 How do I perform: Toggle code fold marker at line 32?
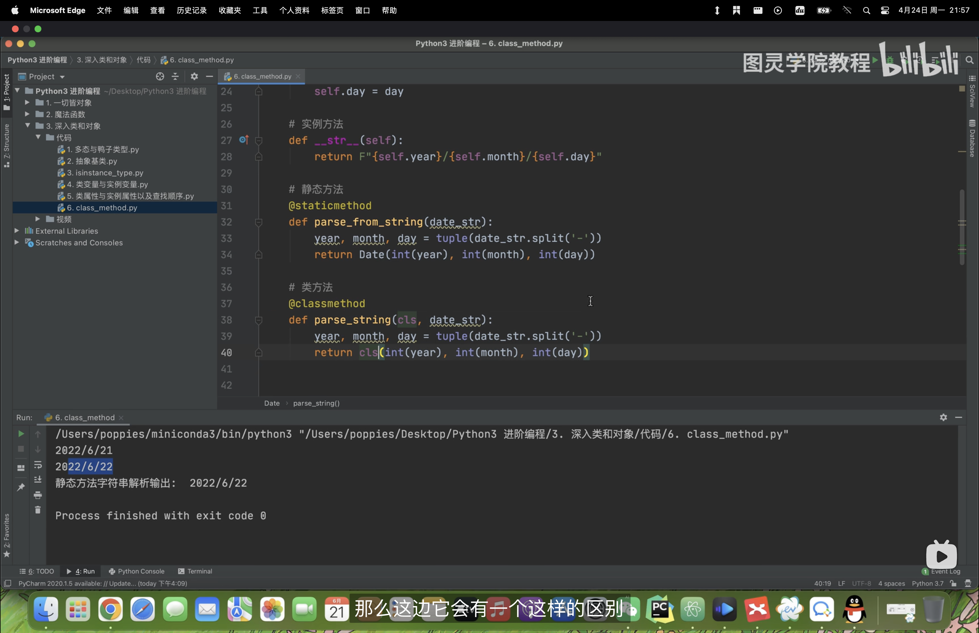[259, 222]
